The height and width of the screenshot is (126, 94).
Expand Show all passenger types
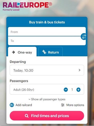pyautogui.click(x=47, y=99)
